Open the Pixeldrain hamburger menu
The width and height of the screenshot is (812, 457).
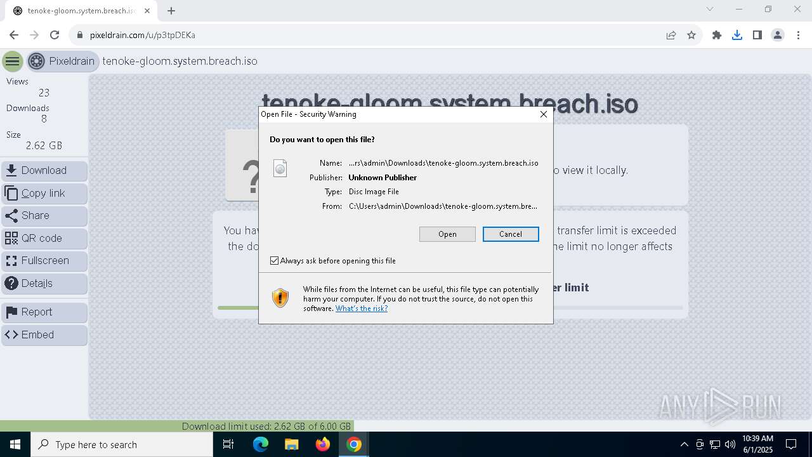[x=12, y=62]
